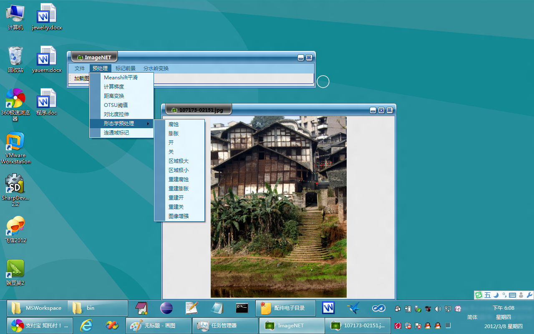Click the notepad and pencil taskbar icon
Screen dimensions: 534x334
[191, 308]
